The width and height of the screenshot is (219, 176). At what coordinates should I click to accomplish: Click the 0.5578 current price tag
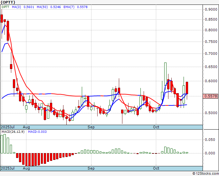click(210, 96)
